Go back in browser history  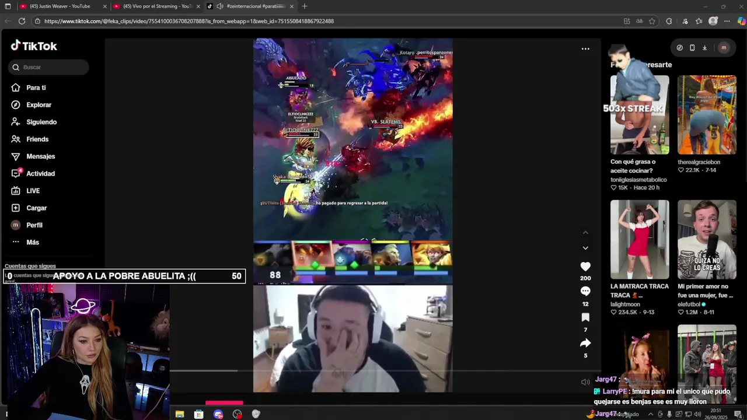pos(6,21)
